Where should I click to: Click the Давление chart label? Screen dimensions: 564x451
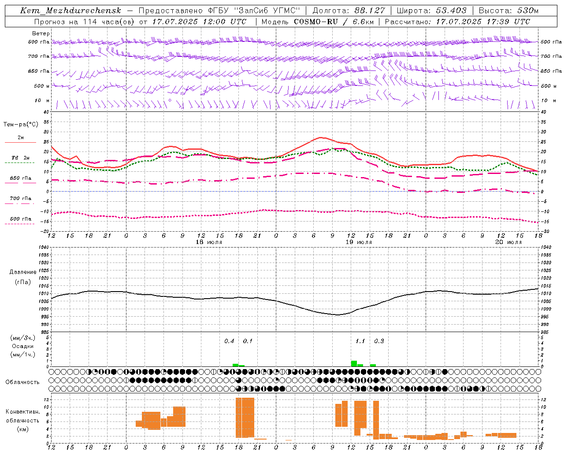point(23,272)
